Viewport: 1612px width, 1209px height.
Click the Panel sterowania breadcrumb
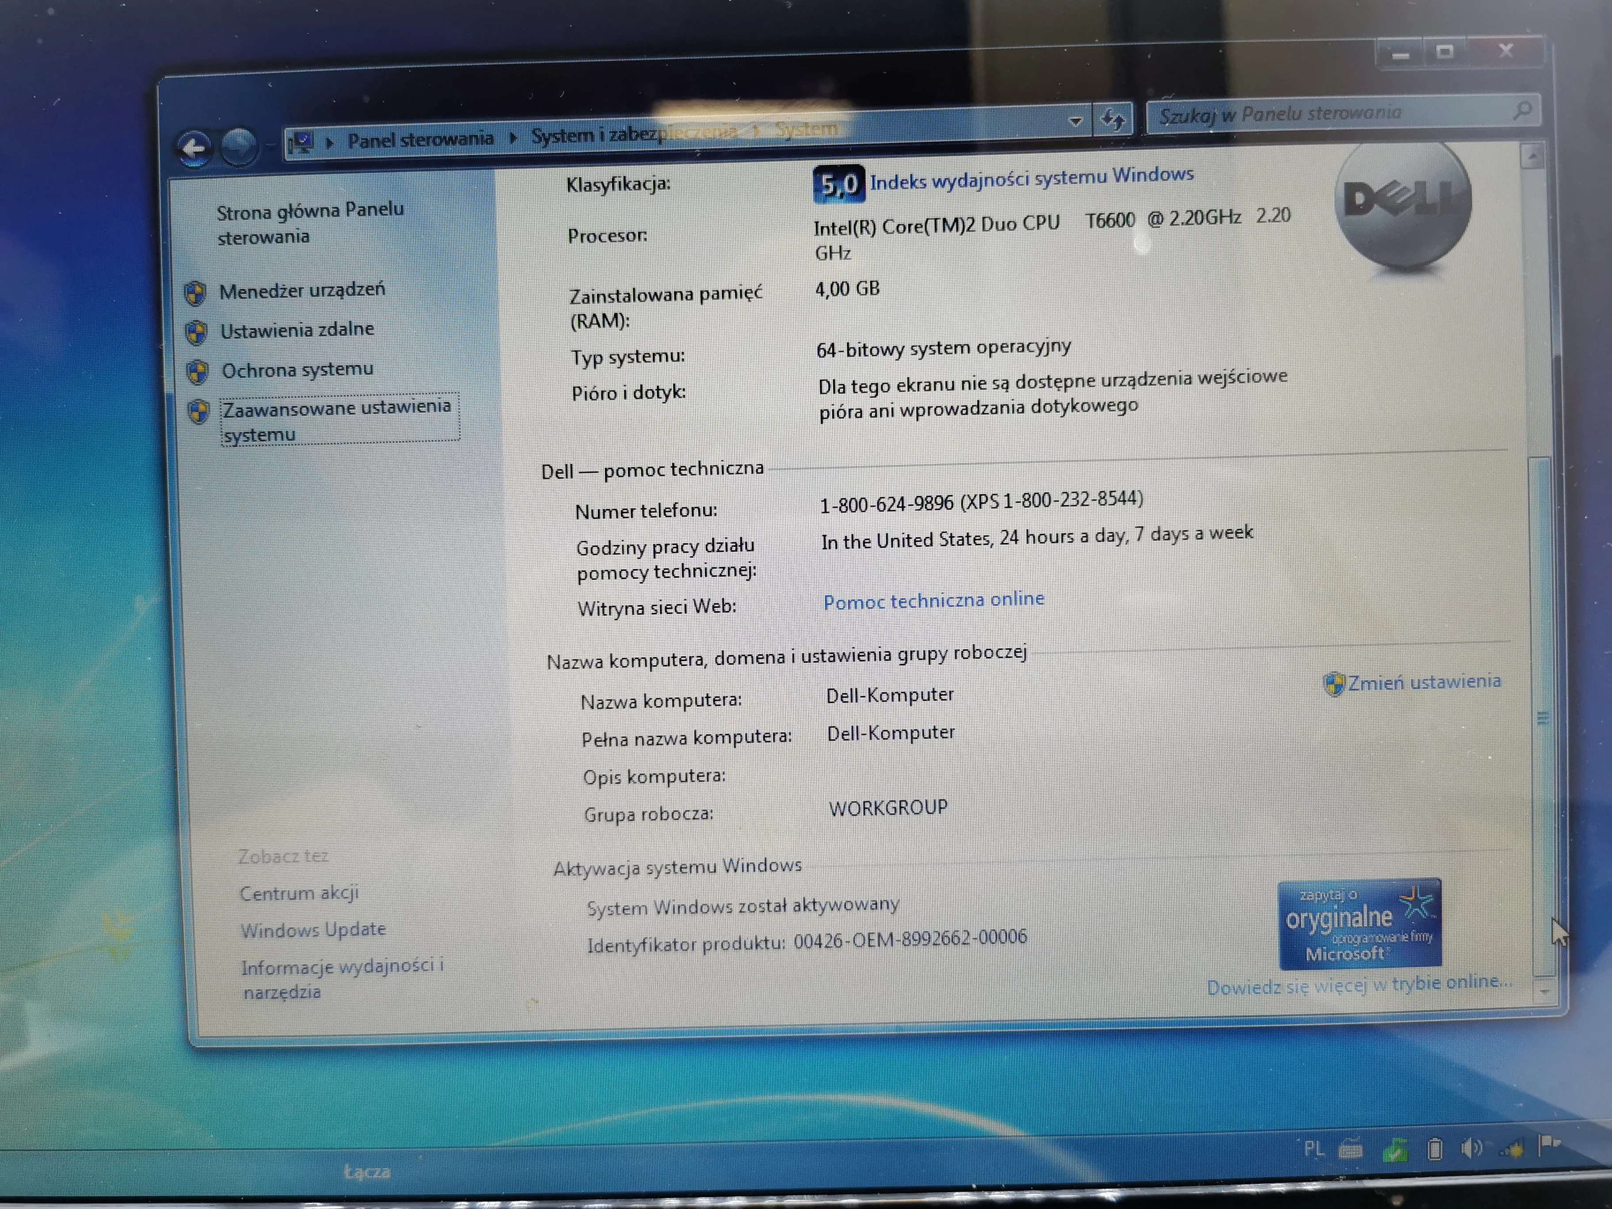click(x=421, y=139)
